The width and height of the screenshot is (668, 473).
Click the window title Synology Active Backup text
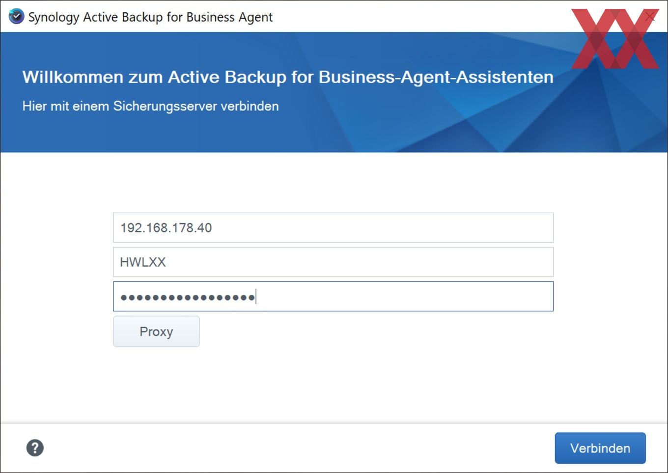click(x=150, y=17)
